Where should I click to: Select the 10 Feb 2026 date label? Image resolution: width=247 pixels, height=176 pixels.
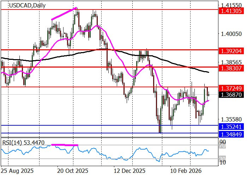pos(183,170)
